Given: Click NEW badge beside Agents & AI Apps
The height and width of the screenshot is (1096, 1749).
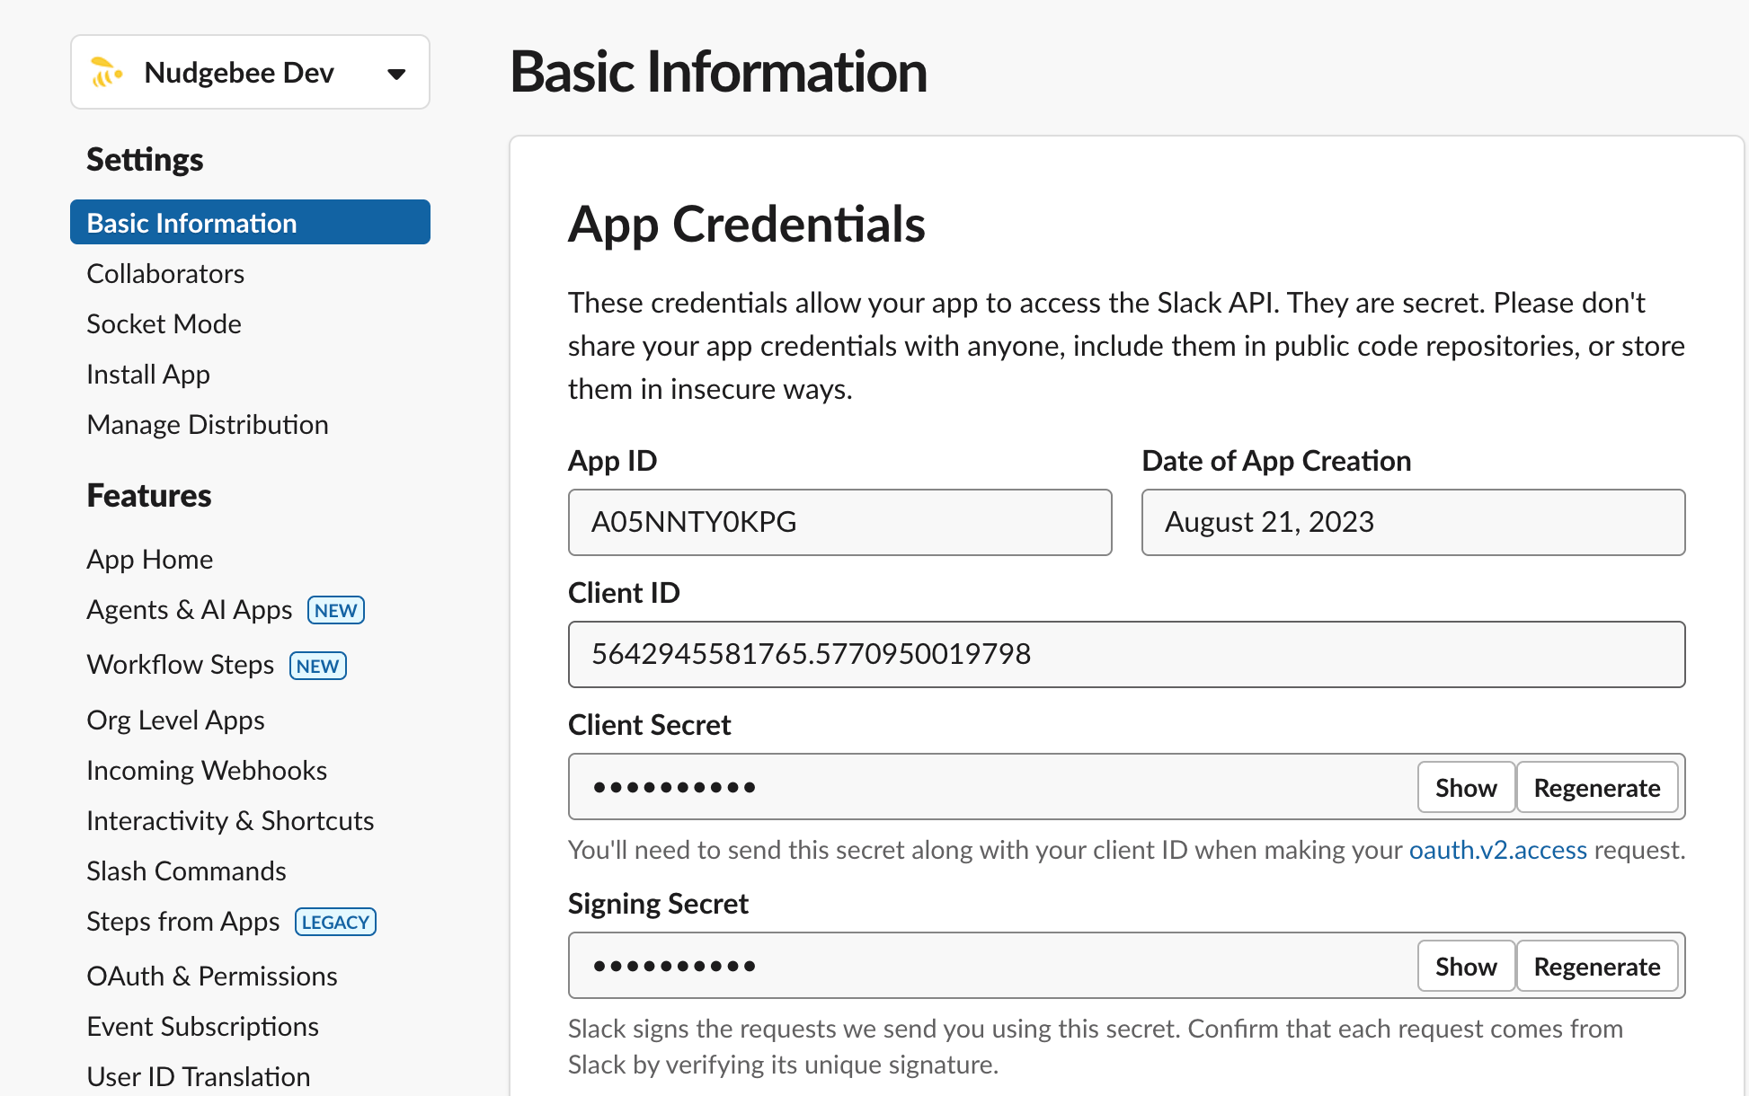Looking at the screenshot, I should [335, 610].
